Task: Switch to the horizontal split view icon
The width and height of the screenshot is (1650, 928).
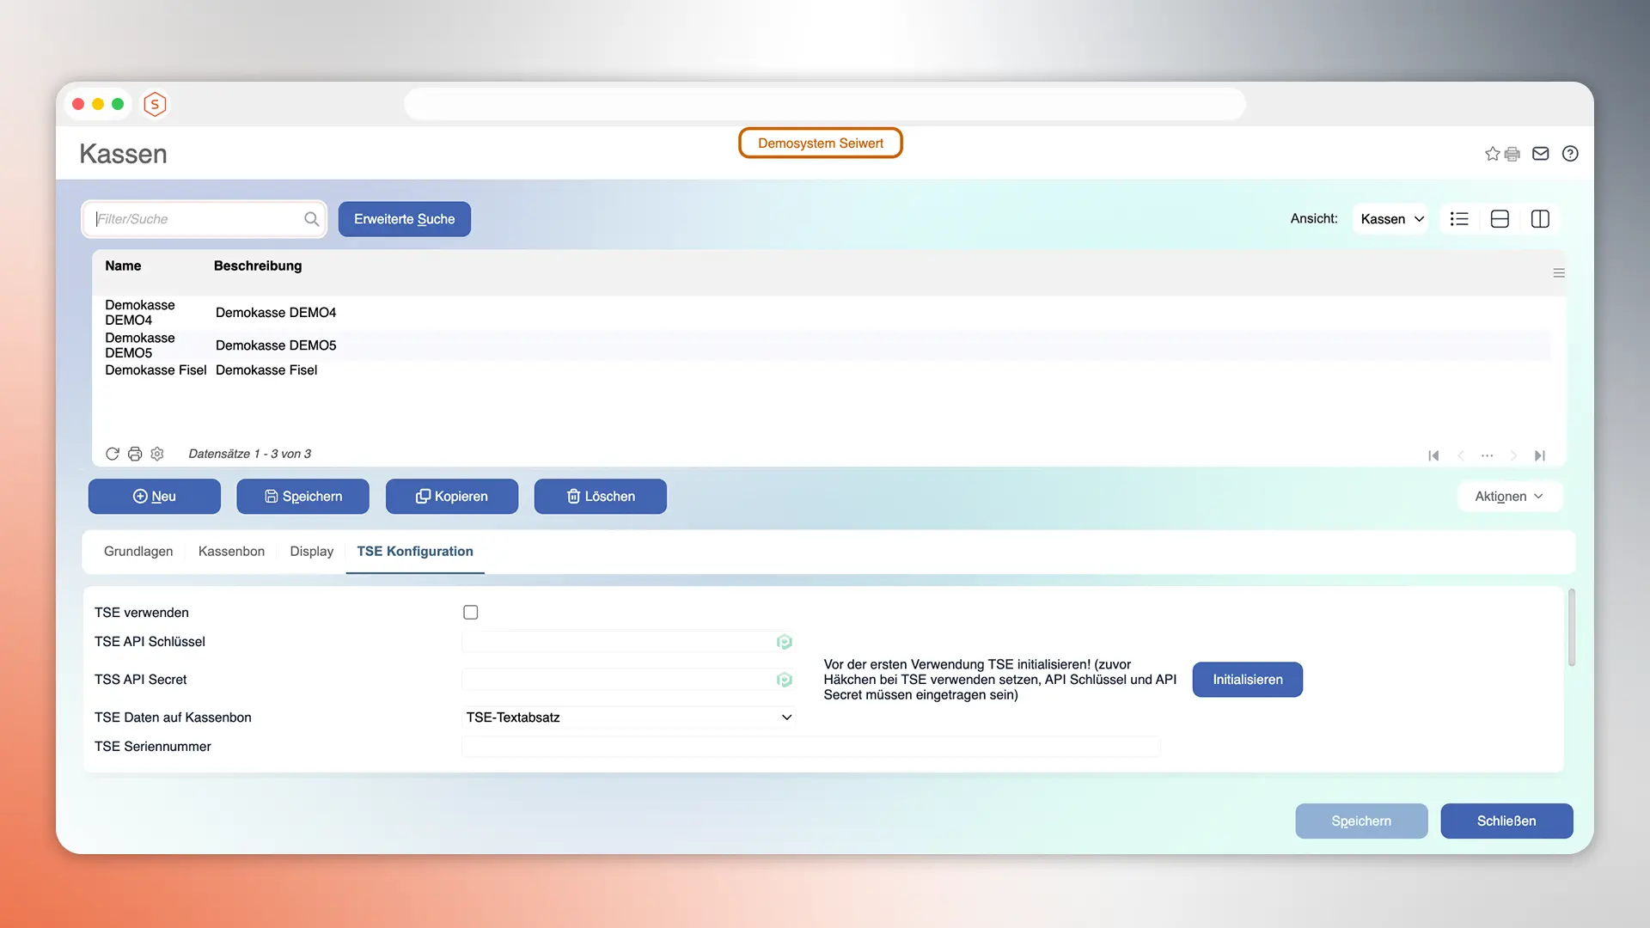Action: click(x=1499, y=219)
